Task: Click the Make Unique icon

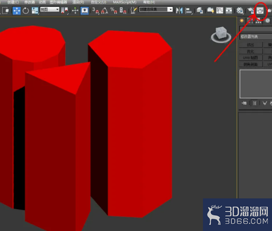Action: coord(265,103)
